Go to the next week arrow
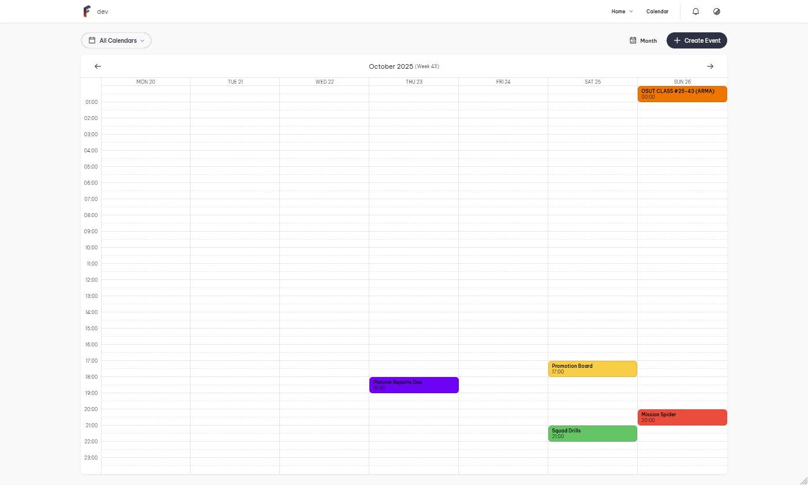This screenshot has width=808, height=485. coord(710,66)
